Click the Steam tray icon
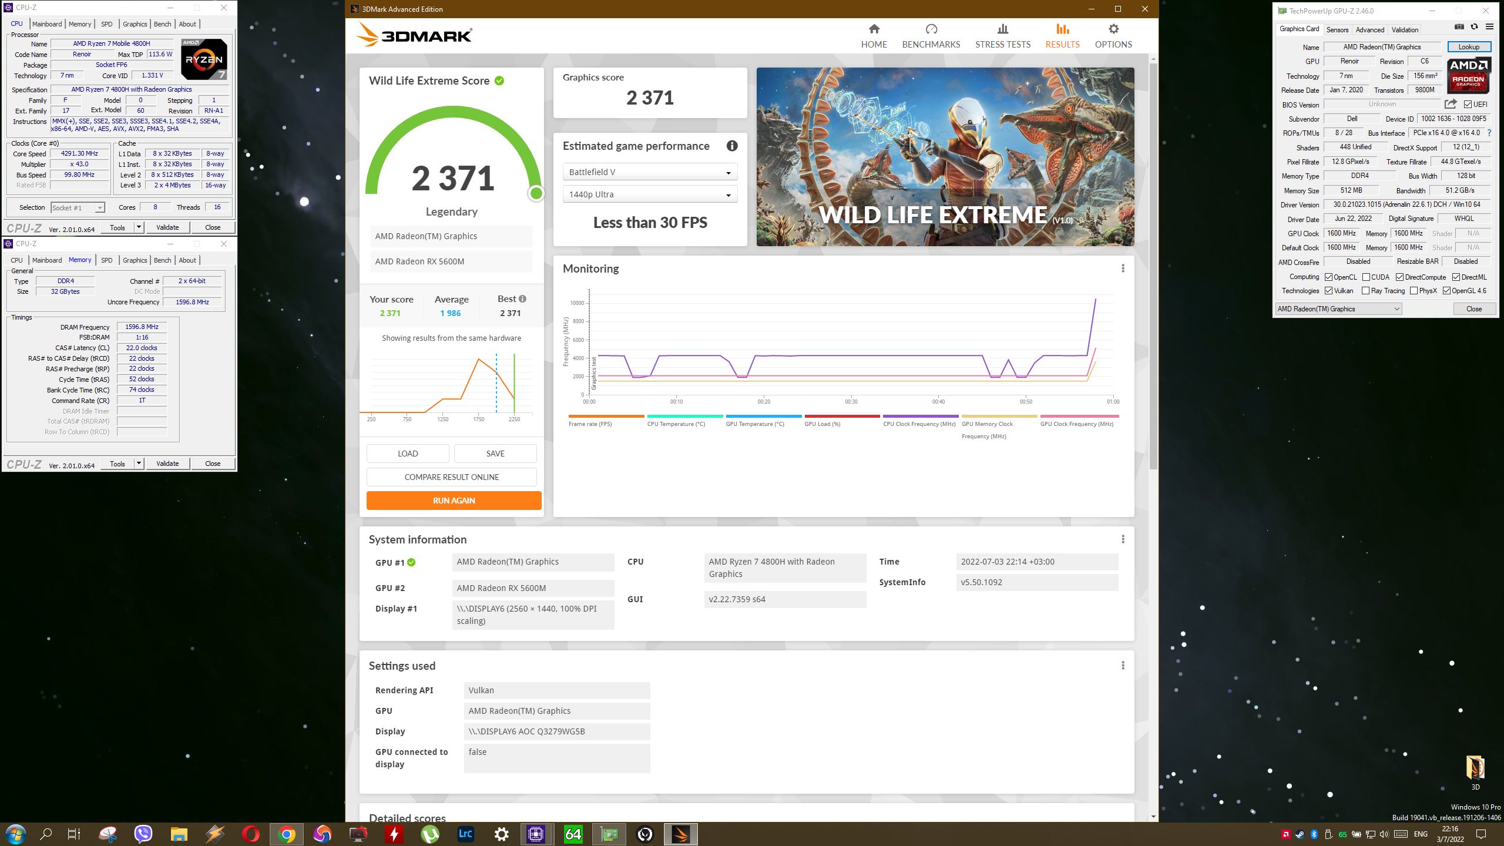Viewport: 1504px width, 846px height. (x=1300, y=834)
